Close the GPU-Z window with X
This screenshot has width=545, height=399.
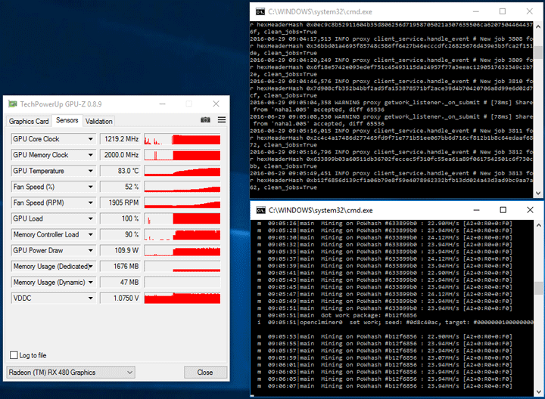(216, 104)
